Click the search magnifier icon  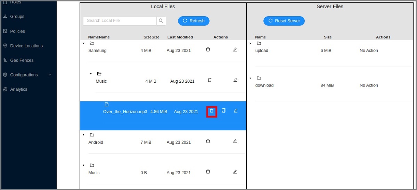161,21
